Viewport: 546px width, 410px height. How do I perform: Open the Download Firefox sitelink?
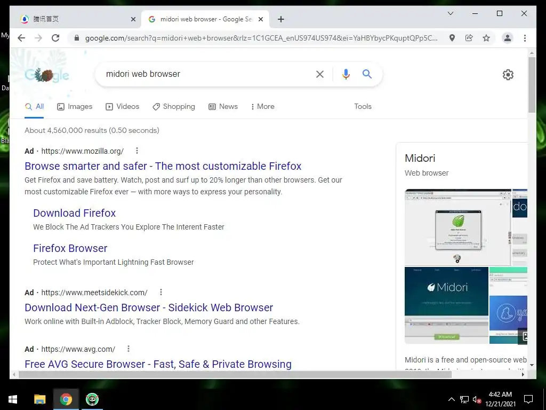[x=75, y=213]
